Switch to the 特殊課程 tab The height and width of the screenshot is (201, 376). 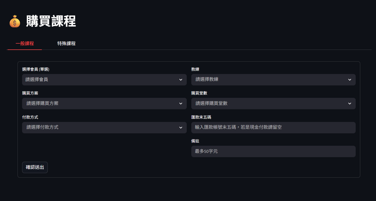pos(66,43)
